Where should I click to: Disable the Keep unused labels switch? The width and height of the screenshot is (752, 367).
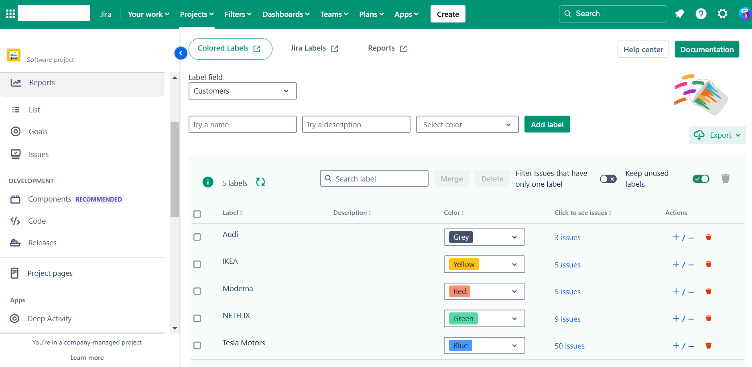point(701,179)
